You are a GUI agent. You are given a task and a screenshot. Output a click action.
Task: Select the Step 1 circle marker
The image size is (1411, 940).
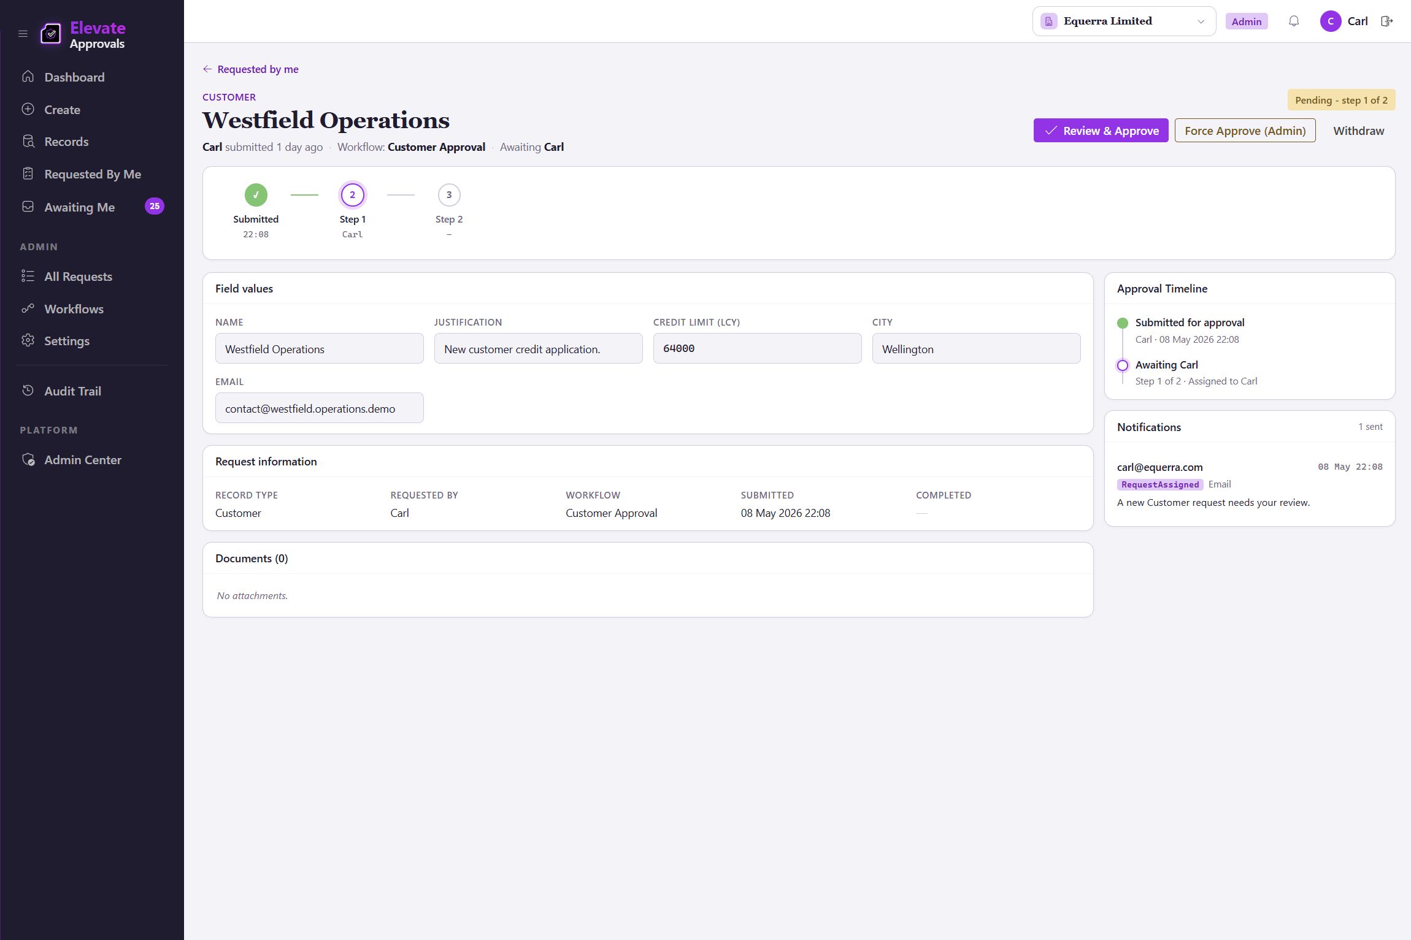tap(353, 195)
